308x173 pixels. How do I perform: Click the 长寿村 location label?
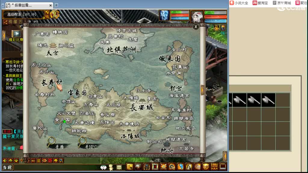point(52,83)
